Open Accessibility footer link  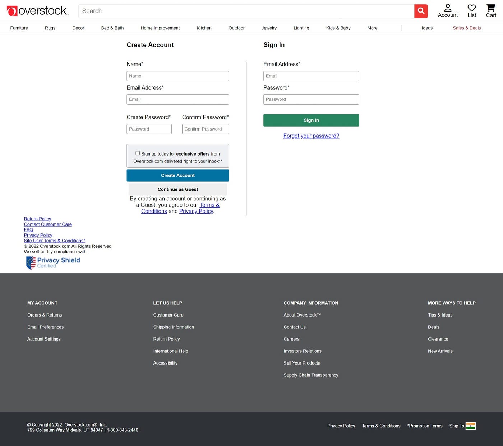pyautogui.click(x=165, y=363)
